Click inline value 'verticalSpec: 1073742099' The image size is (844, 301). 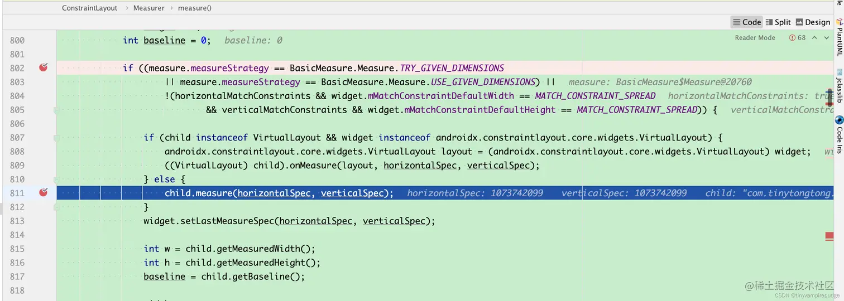pos(624,193)
